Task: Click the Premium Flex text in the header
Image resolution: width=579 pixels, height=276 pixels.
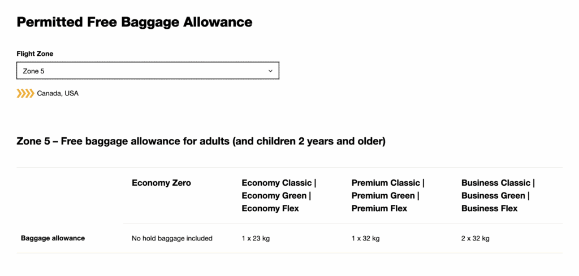Action: [x=379, y=208]
